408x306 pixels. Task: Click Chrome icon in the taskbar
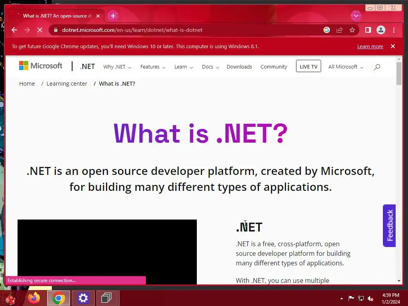59,298
